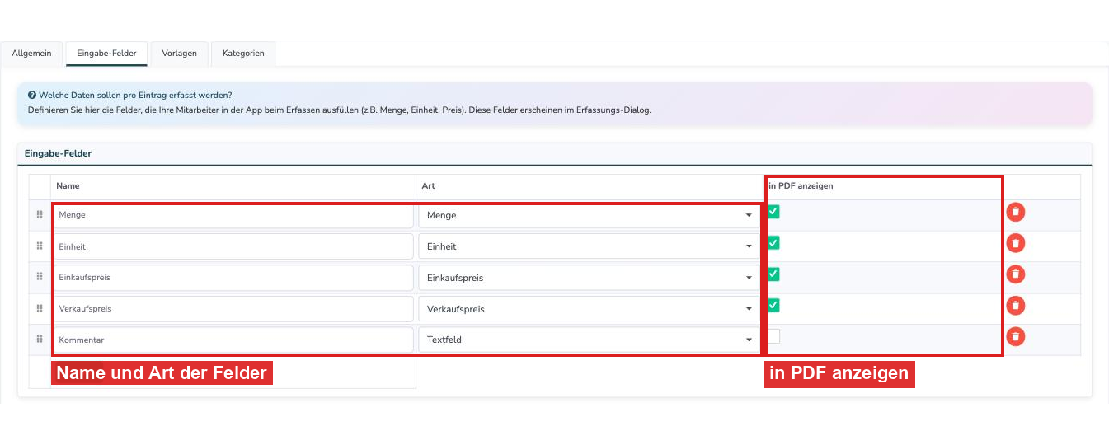Click 'Welche Daten sollen pro Eintrag erfasst werden?'

tap(135, 95)
